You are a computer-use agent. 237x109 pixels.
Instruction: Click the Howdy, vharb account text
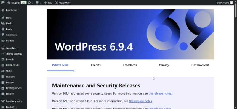(222, 3)
